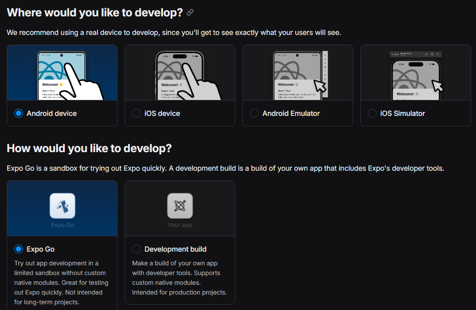Click the recommendation sentence about real device
This screenshot has width=476, height=310.
coord(174,32)
